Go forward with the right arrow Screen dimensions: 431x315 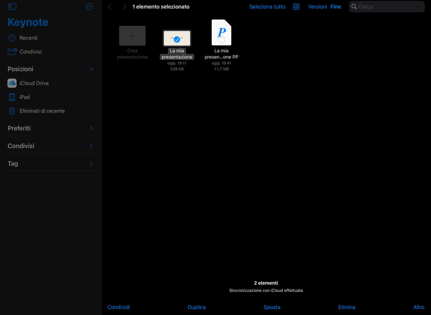[x=124, y=6]
